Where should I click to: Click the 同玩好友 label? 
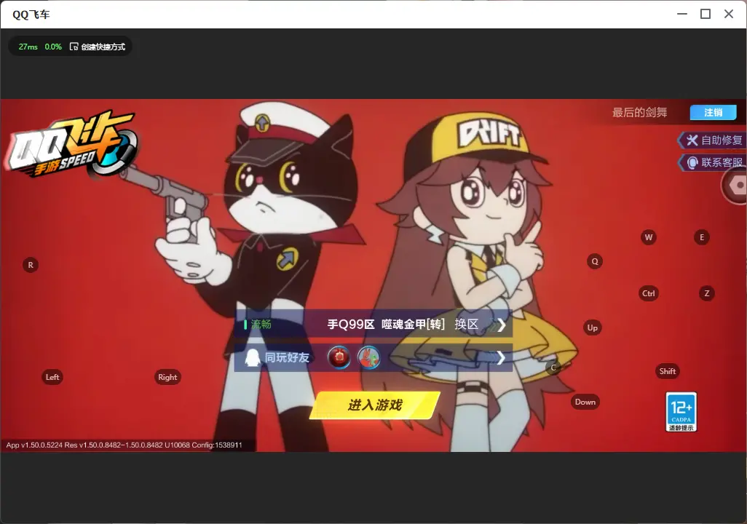[x=287, y=357]
